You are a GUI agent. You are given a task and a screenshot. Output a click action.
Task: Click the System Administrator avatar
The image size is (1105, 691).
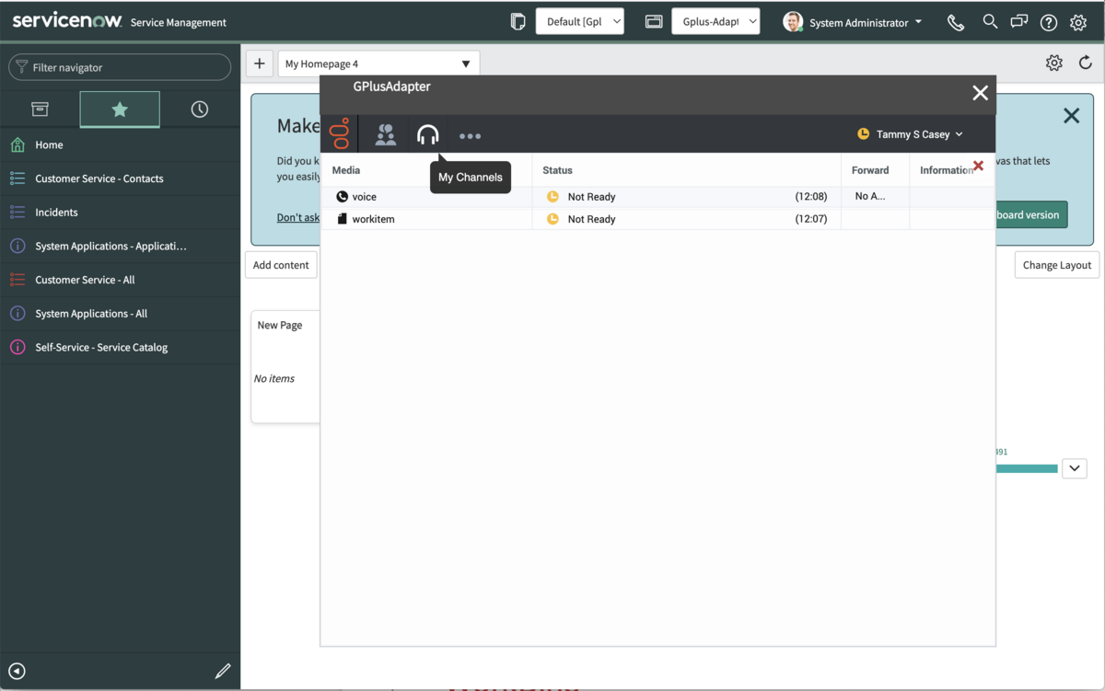(x=793, y=22)
